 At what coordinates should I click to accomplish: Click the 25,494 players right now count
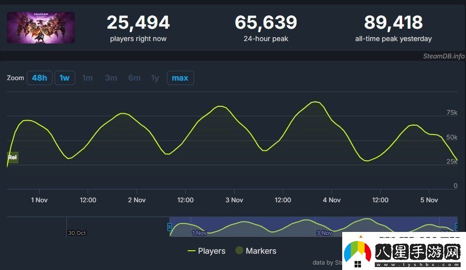[138, 23]
